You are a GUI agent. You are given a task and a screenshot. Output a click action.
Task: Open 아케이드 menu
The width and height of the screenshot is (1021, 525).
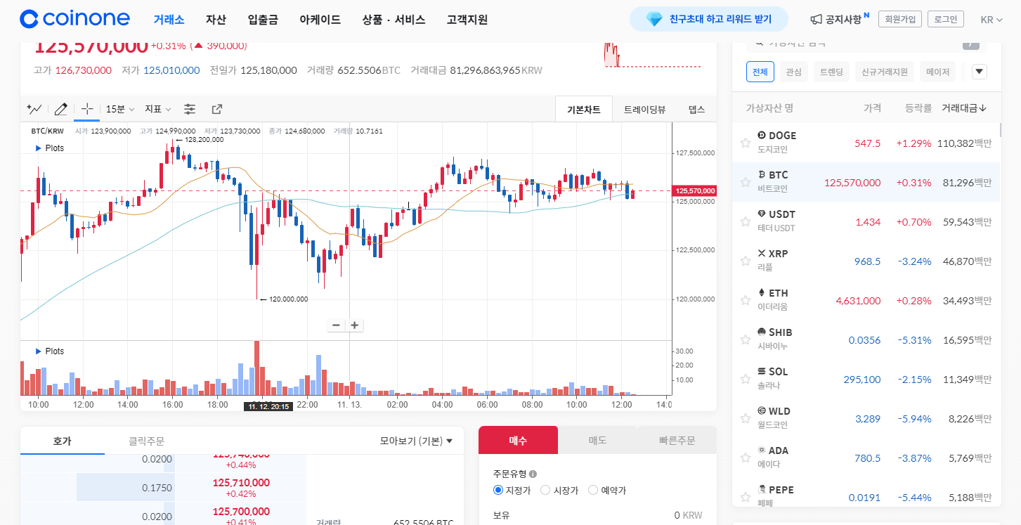coord(320,20)
